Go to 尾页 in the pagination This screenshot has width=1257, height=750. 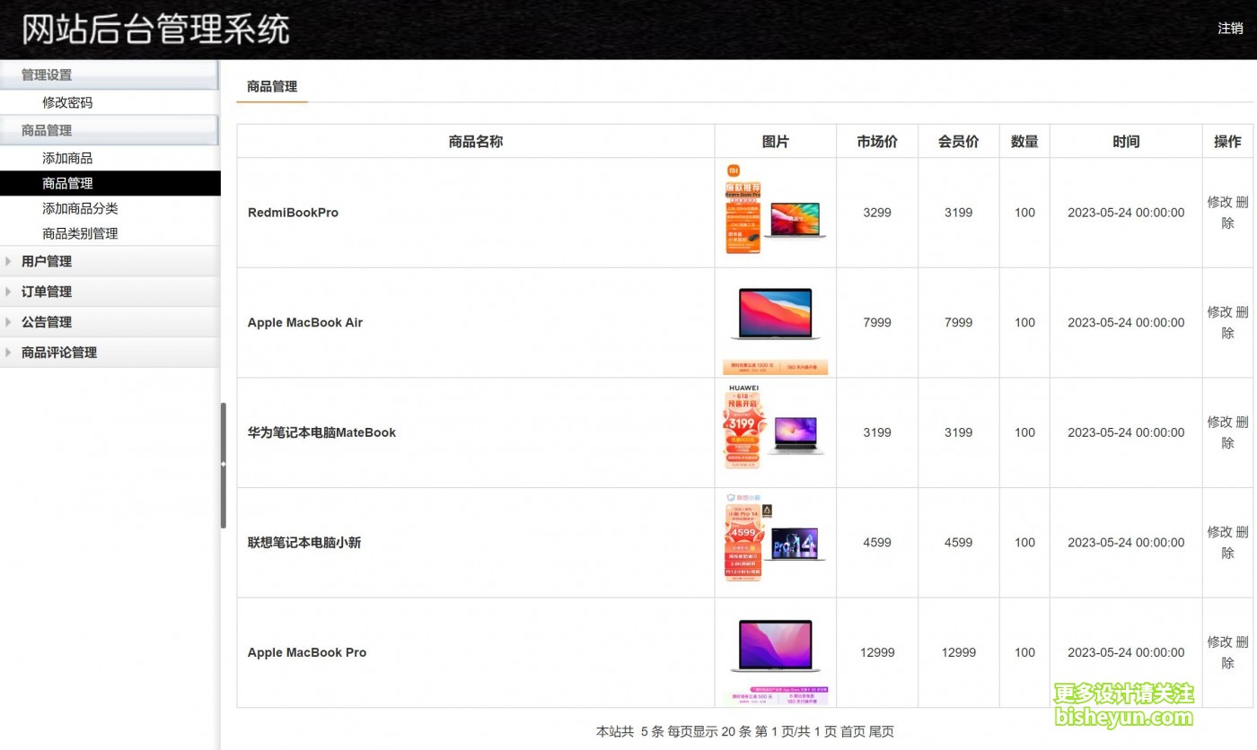(882, 732)
